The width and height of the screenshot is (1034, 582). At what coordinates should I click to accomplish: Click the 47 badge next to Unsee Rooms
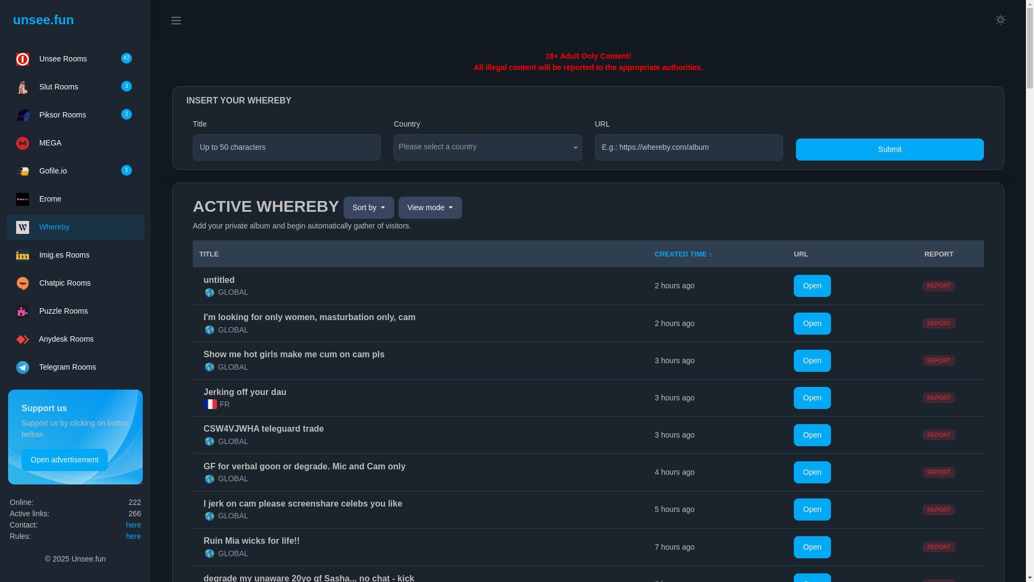[x=127, y=58]
